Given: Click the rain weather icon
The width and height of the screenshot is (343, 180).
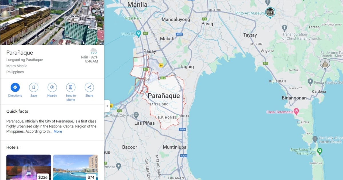Looking at the screenshot, I should pos(94,51).
